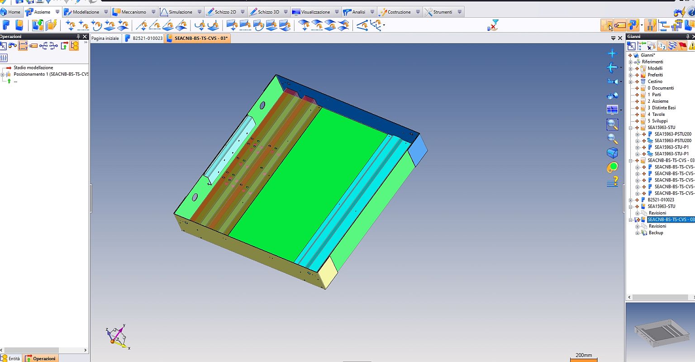Open the document tabs list dropdown arrow
The height and width of the screenshot is (362, 695).
click(613, 38)
